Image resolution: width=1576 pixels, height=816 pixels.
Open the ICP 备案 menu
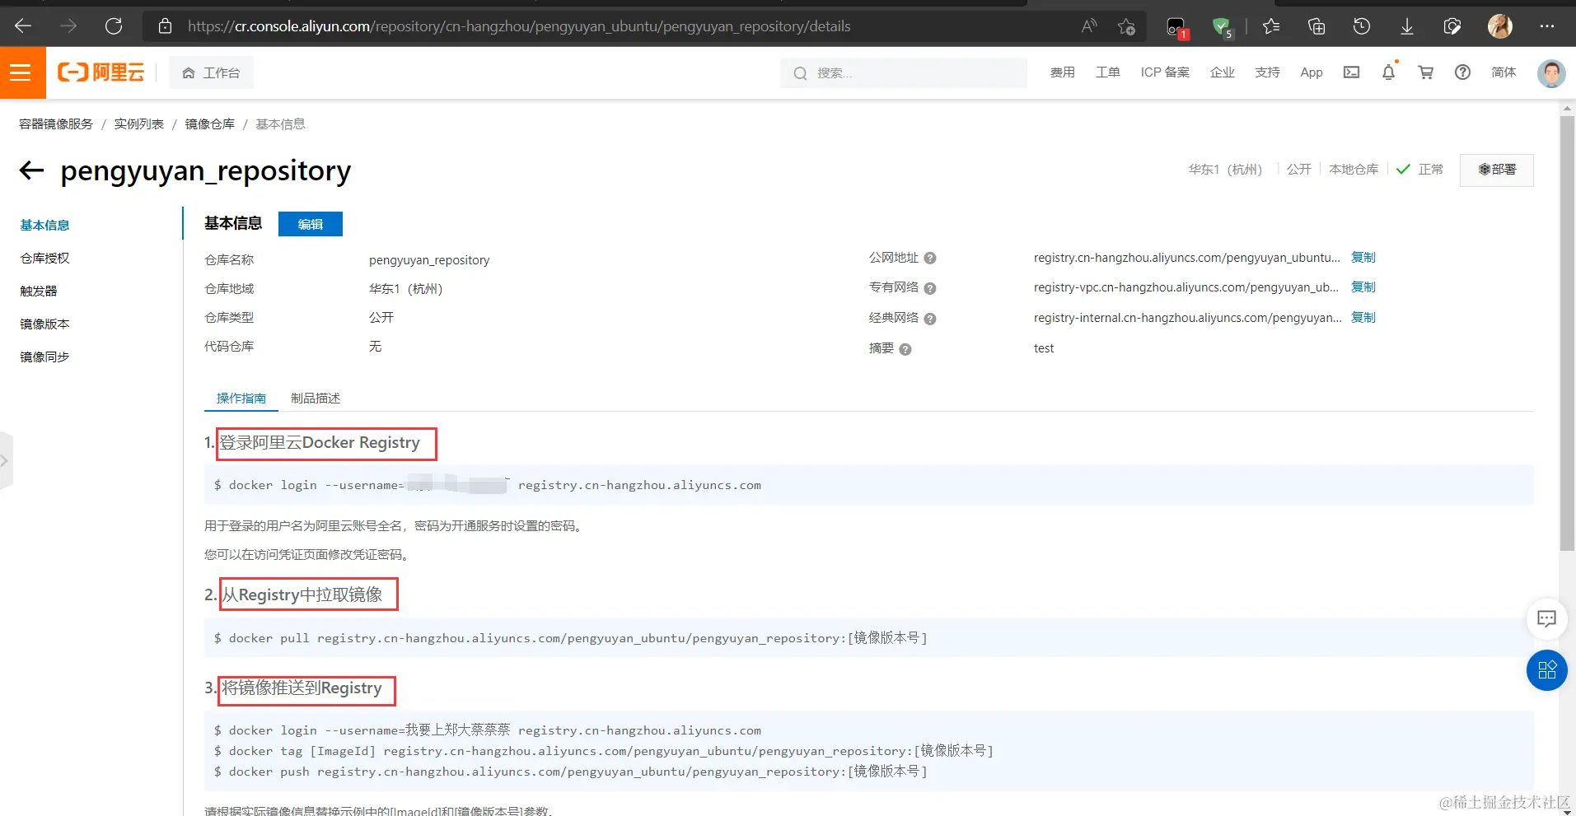[1165, 72]
